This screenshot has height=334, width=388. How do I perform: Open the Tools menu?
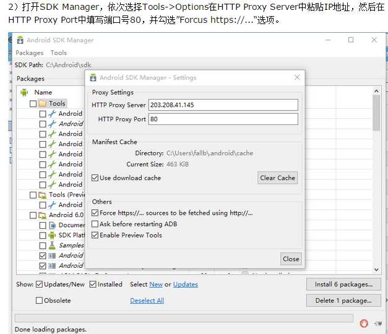click(x=59, y=53)
